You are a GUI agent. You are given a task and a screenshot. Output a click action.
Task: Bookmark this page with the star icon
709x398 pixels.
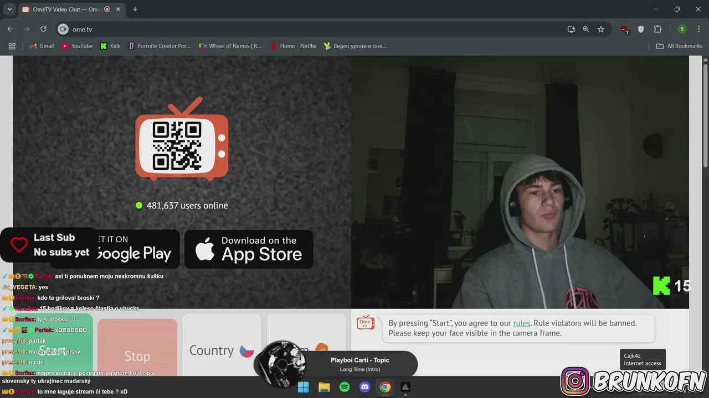pyautogui.click(x=601, y=29)
